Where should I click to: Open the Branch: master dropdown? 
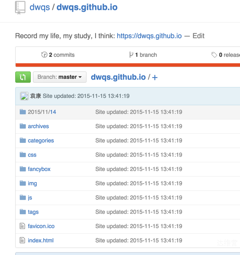(x=60, y=77)
